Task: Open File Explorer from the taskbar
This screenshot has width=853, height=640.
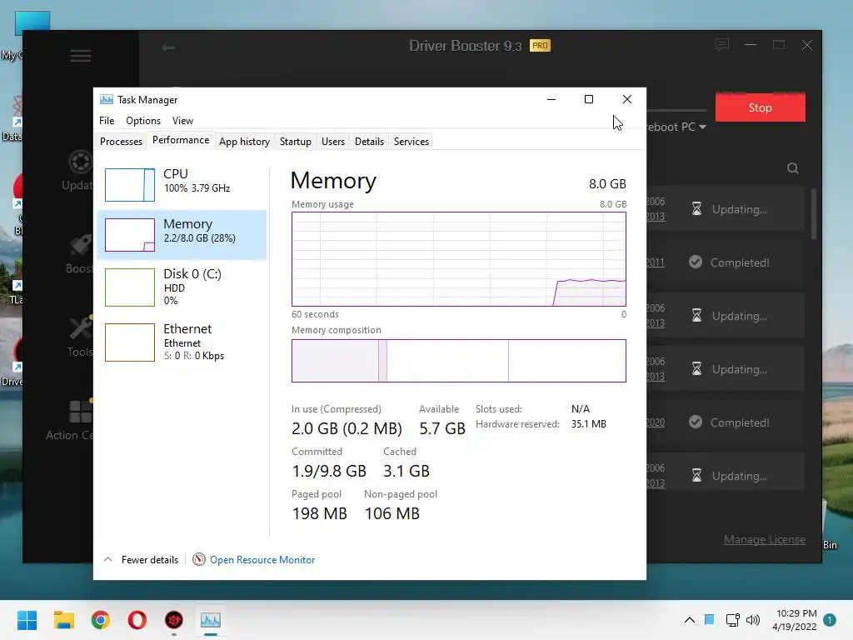Action: (63, 620)
